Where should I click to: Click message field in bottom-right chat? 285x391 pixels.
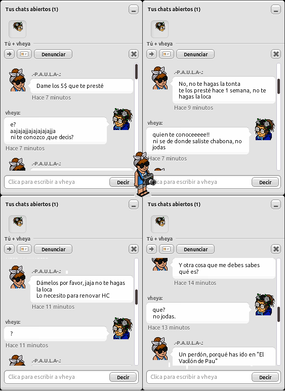pyautogui.click(x=199, y=377)
